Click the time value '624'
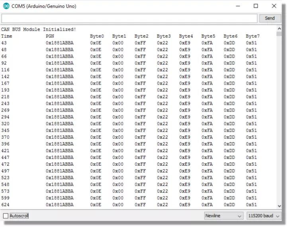The image size is (288, 227). 5,205
